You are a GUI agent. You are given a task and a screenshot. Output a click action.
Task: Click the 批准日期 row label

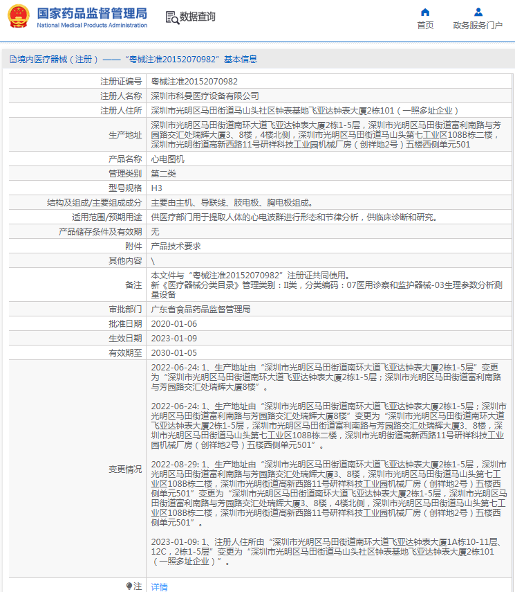pos(125,324)
